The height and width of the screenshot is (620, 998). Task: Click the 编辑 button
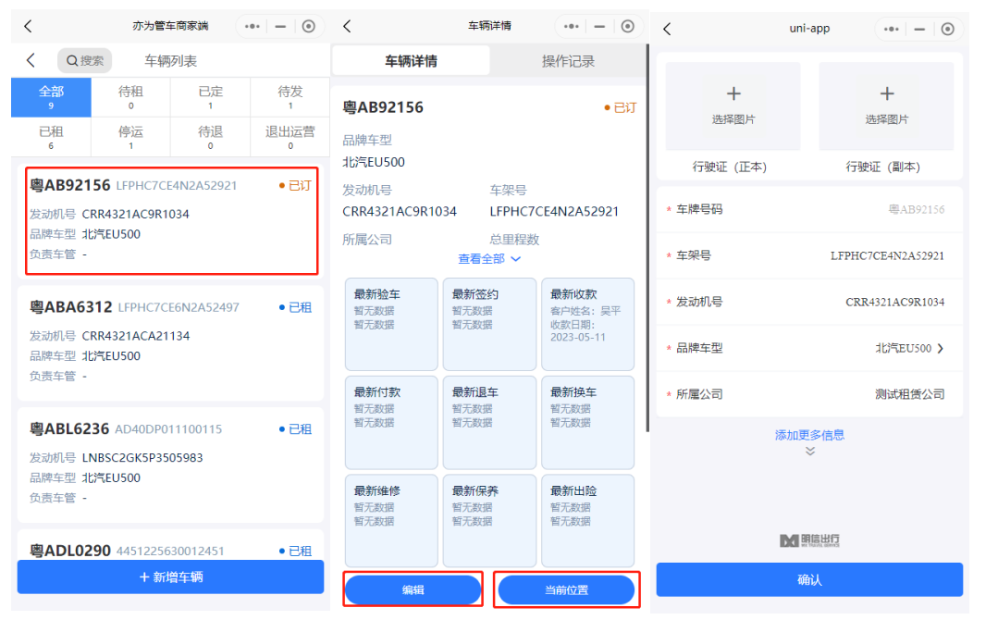click(x=413, y=590)
